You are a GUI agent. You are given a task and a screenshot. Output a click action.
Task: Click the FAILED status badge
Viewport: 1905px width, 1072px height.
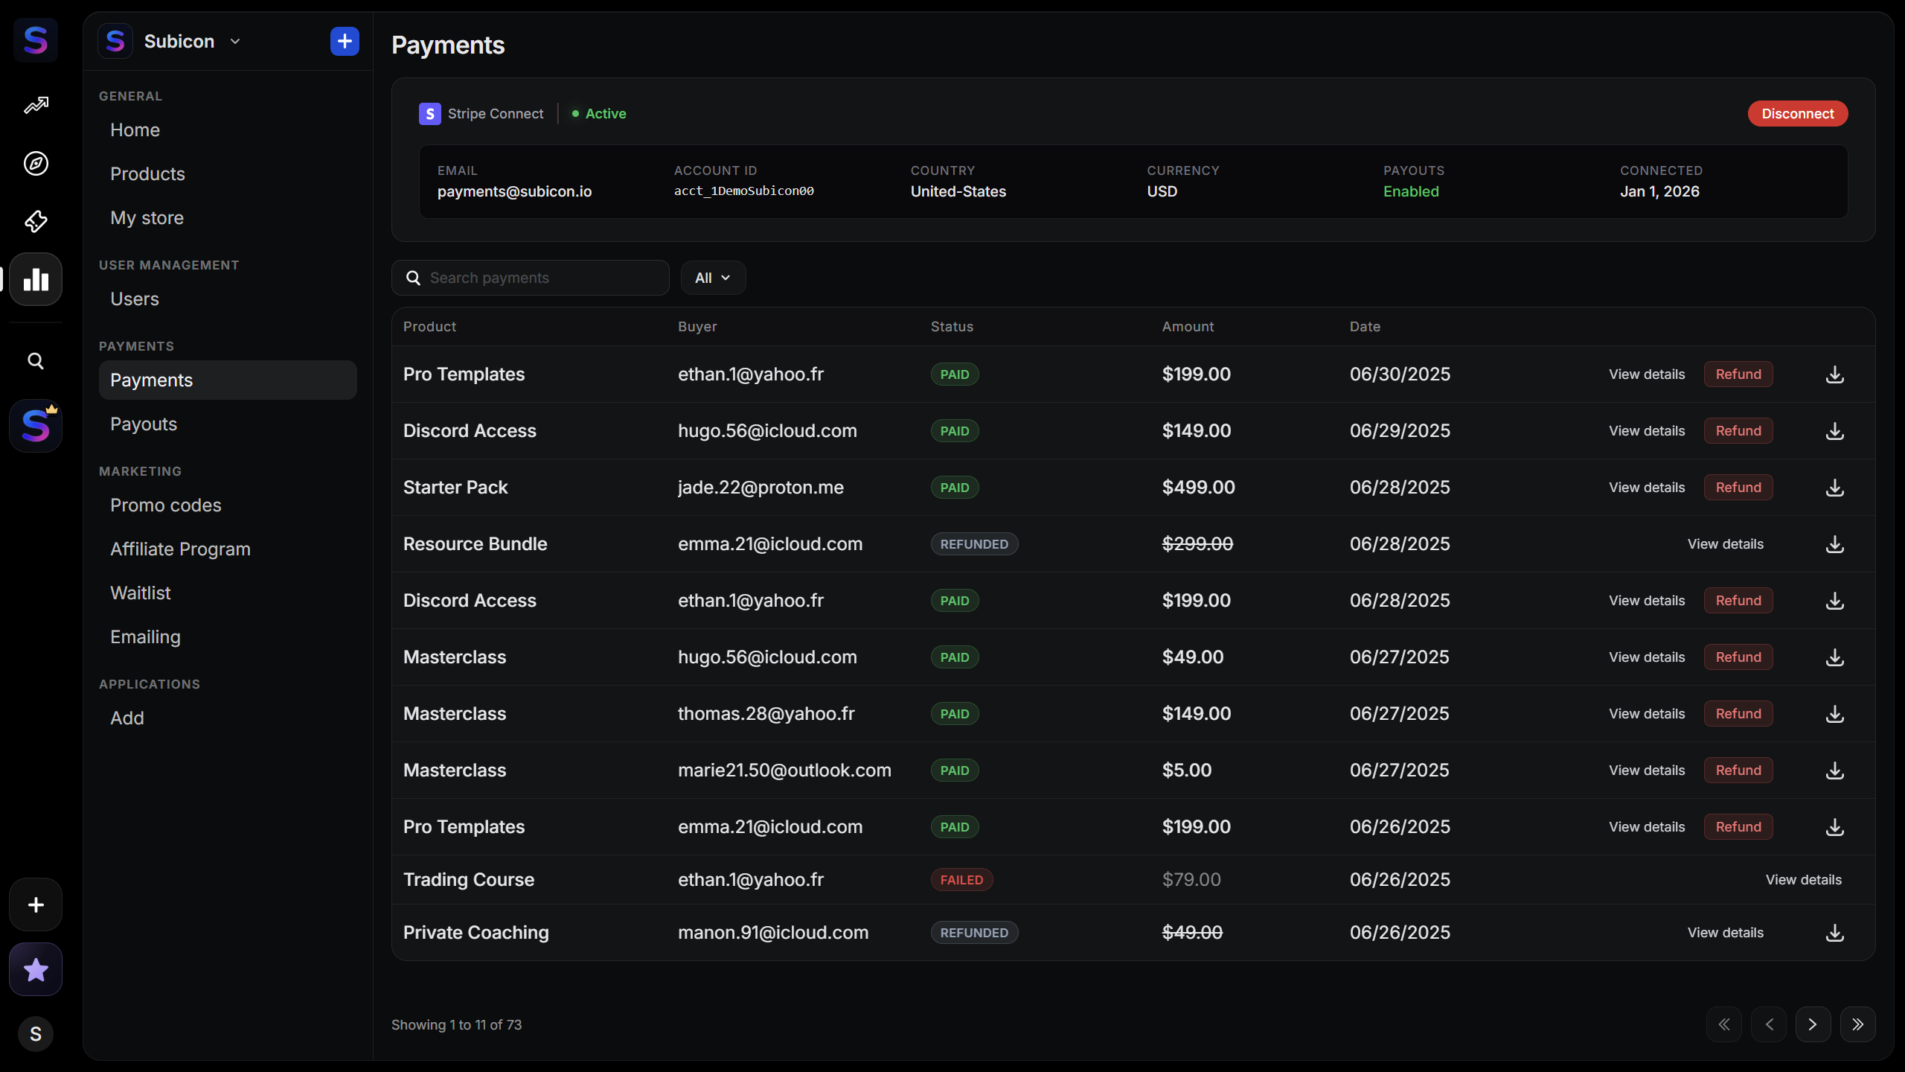961,880
